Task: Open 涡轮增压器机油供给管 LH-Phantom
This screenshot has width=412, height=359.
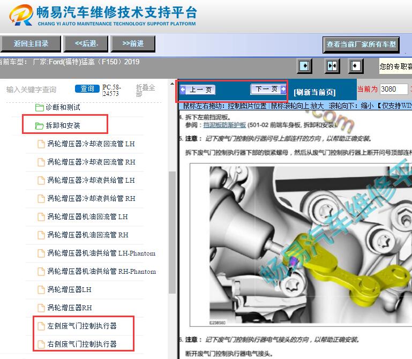Action: [101, 253]
